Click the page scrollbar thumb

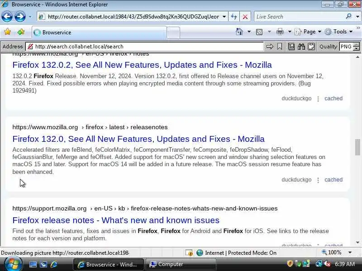coord(357,147)
